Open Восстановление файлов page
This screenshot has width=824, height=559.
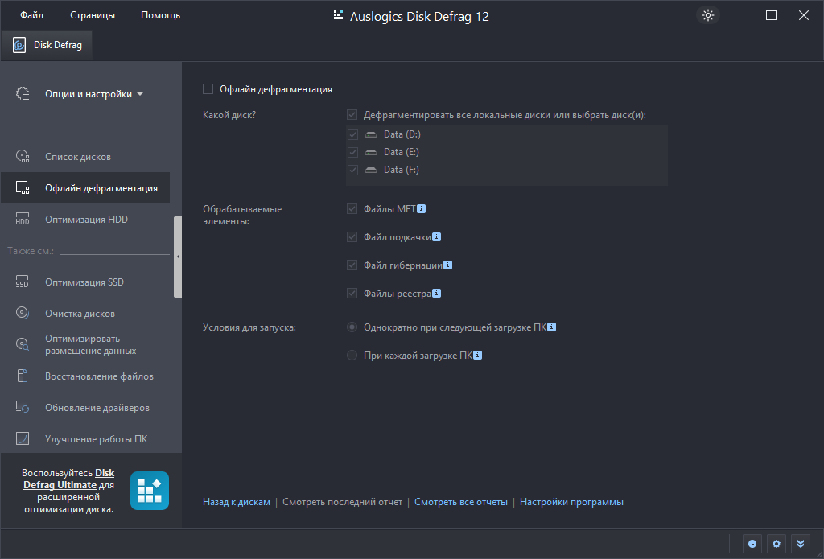85,376
